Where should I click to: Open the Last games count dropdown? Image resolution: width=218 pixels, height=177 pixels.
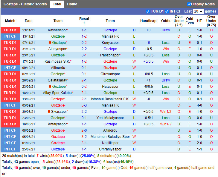point(198,11)
